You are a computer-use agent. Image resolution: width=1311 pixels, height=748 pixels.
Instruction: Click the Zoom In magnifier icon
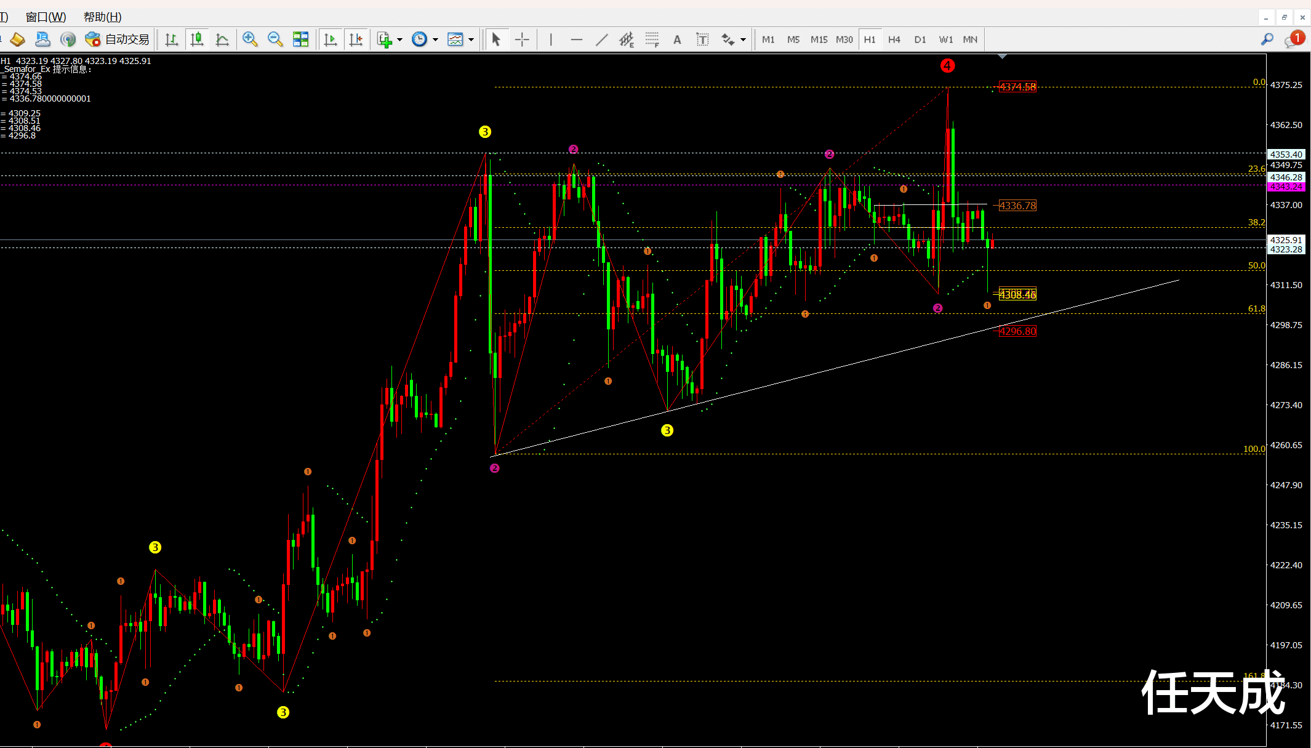pyautogui.click(x=249, y=39)
